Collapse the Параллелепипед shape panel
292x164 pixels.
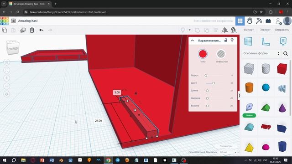pos(193,41)
